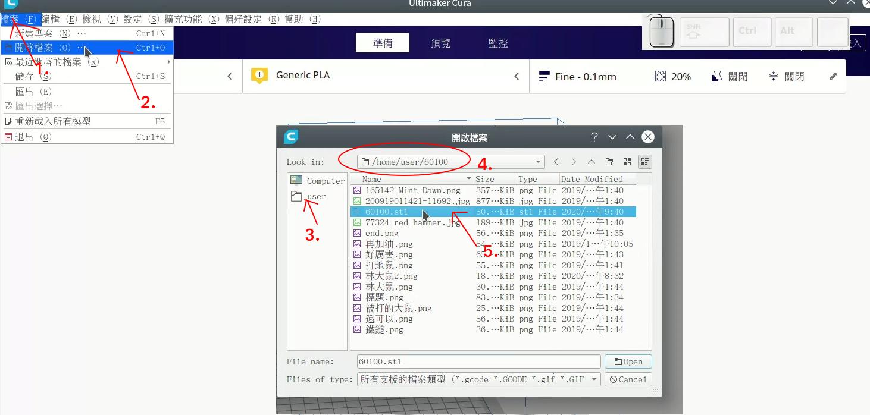Viewport: 870px width, 415px height.
Task: Click pencil edit print settings icon
Action: pyautogui.click(x=833, y=76)
